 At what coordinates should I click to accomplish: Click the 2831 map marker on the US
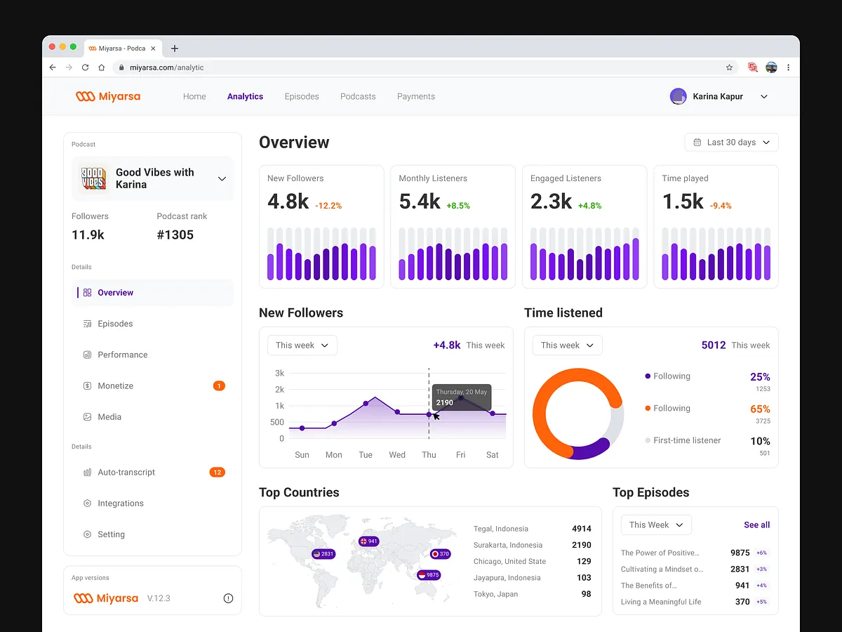point(323,554)
